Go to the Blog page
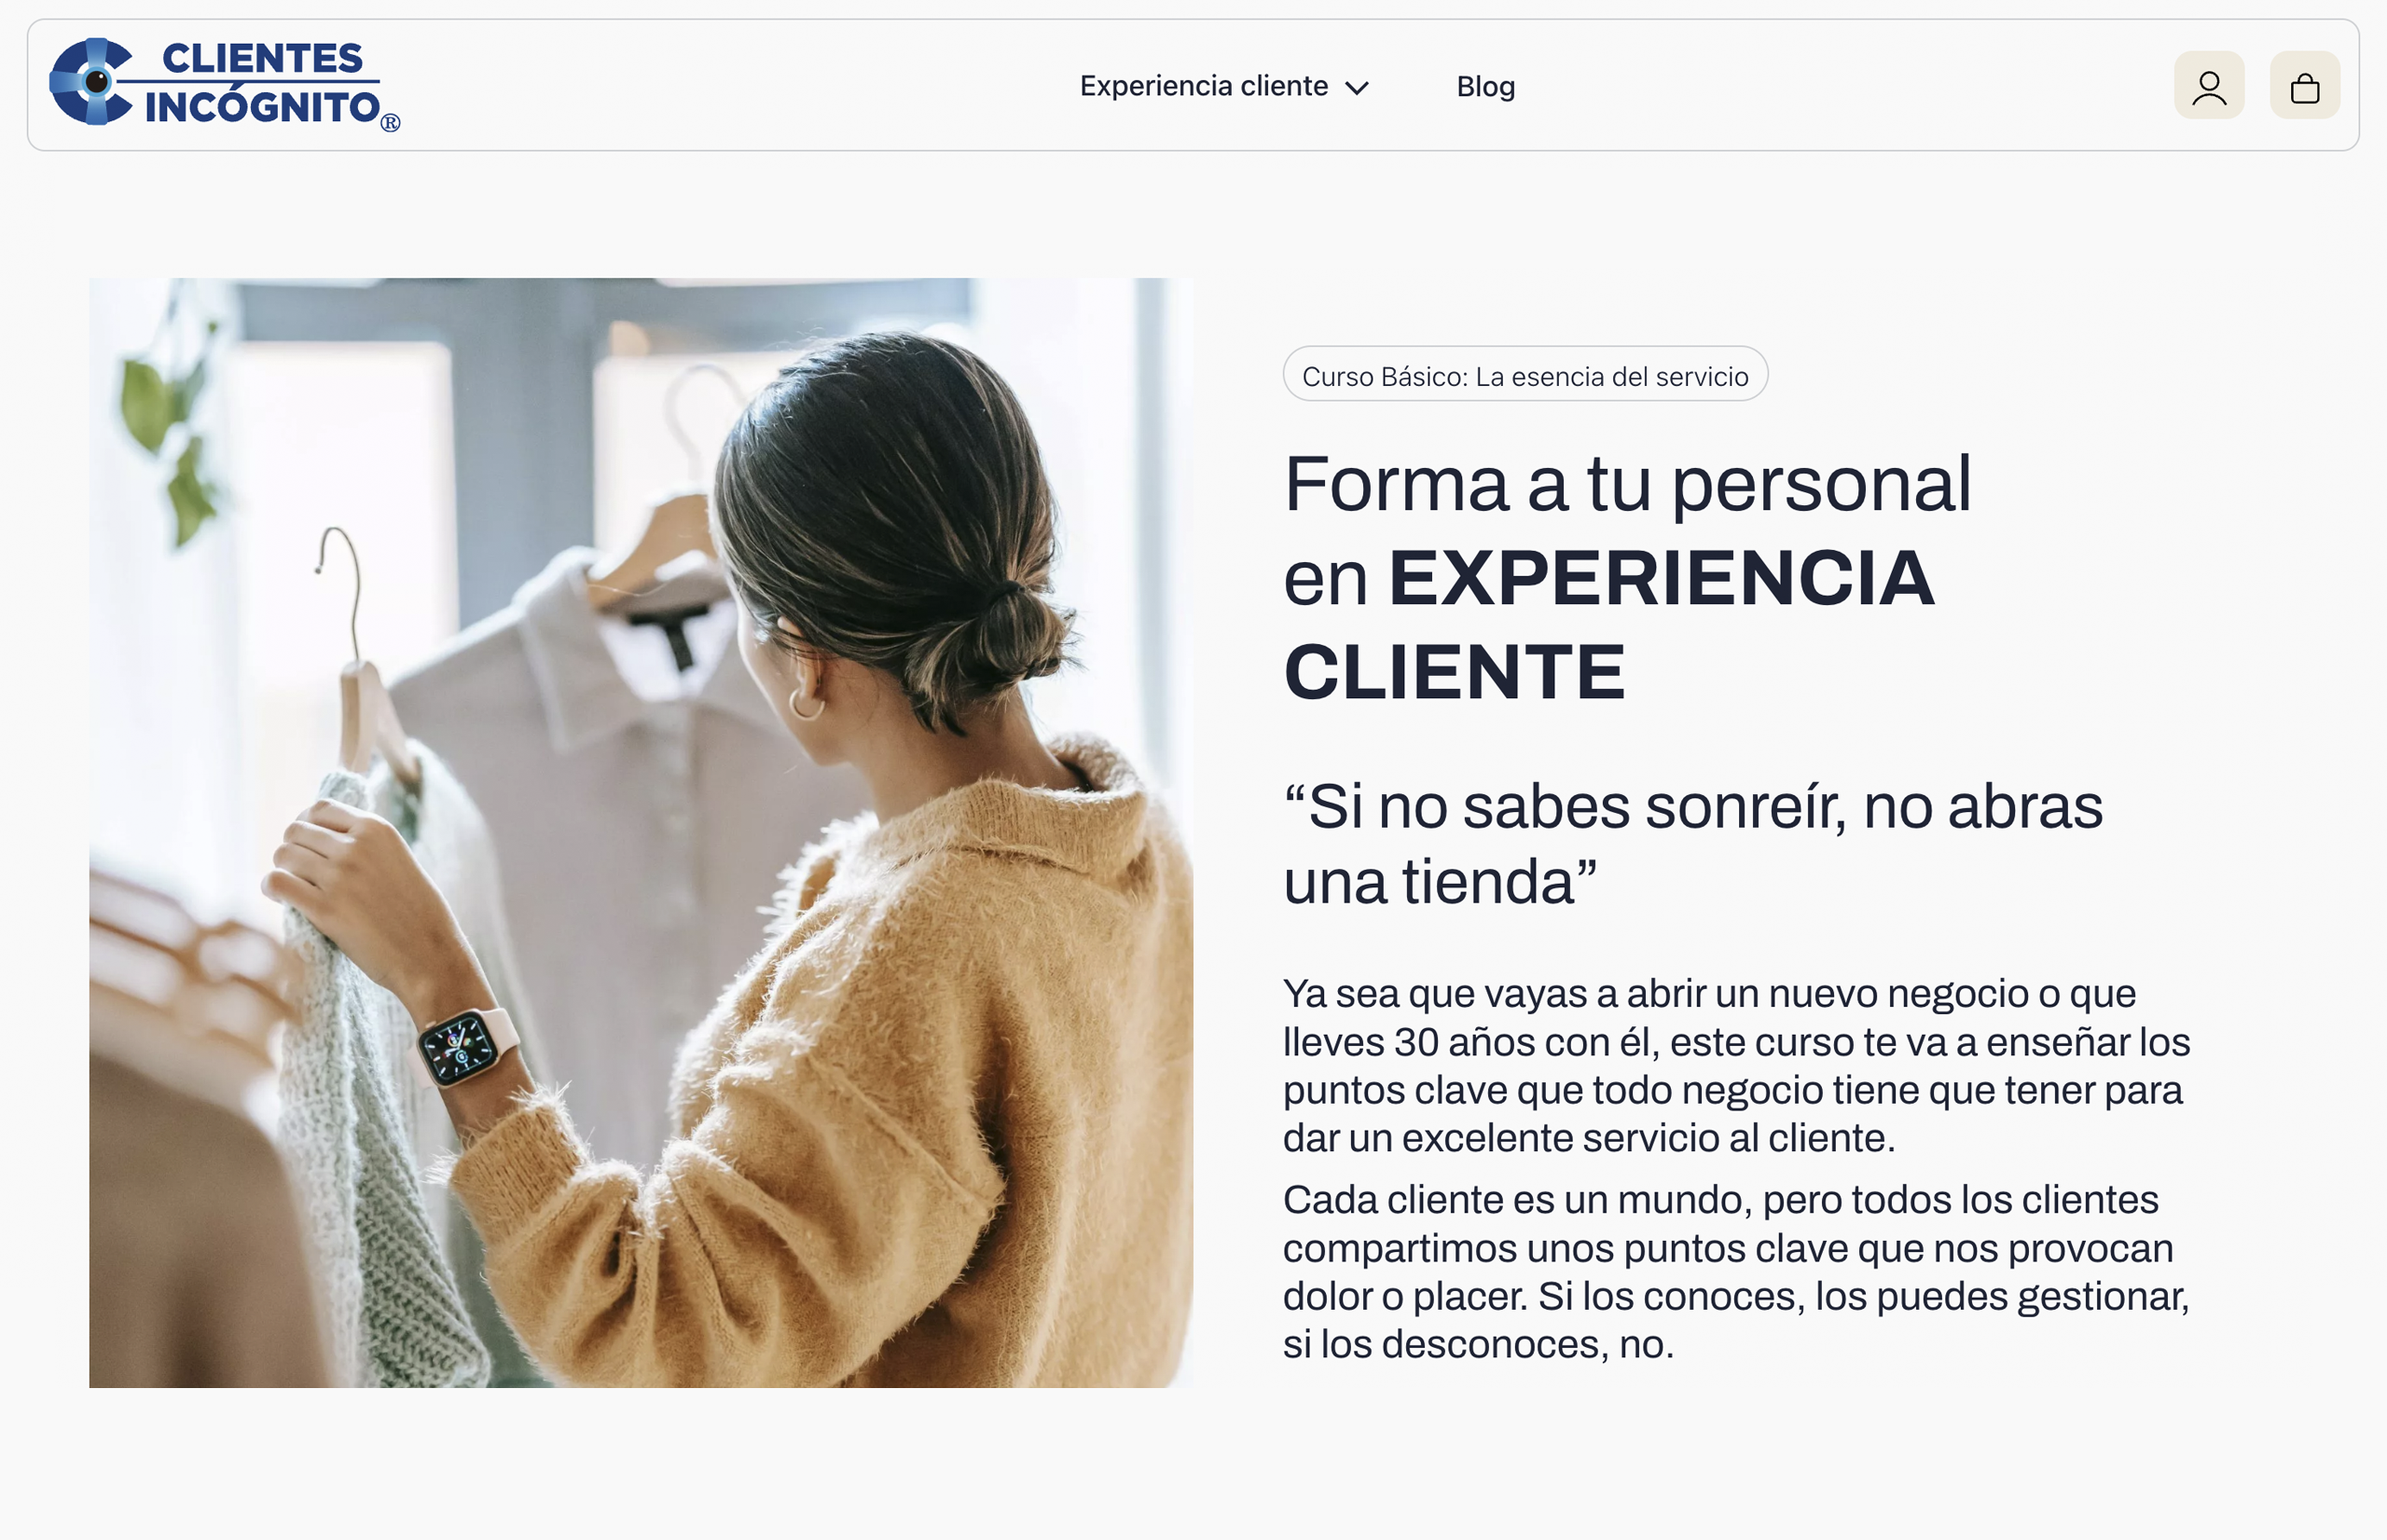This screenshot has width=2387, height=1540. pyautogui.click(x=1486, y=87)
